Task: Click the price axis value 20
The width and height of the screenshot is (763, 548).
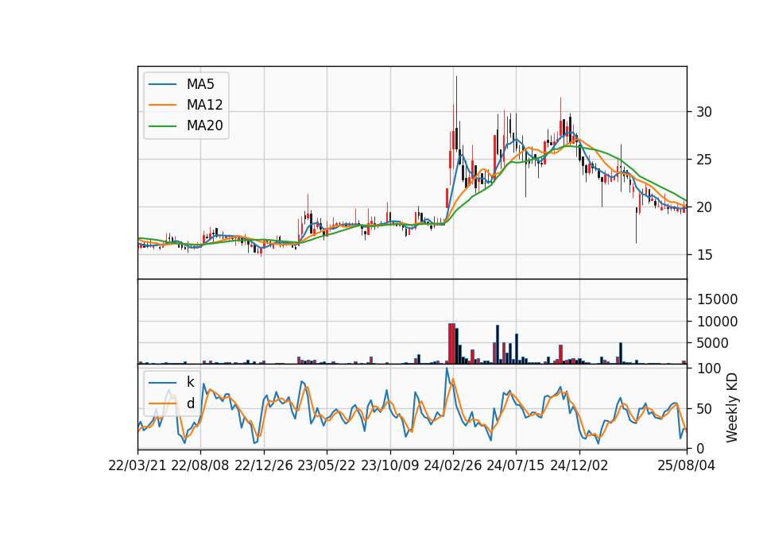Action: tap(704, 207)
